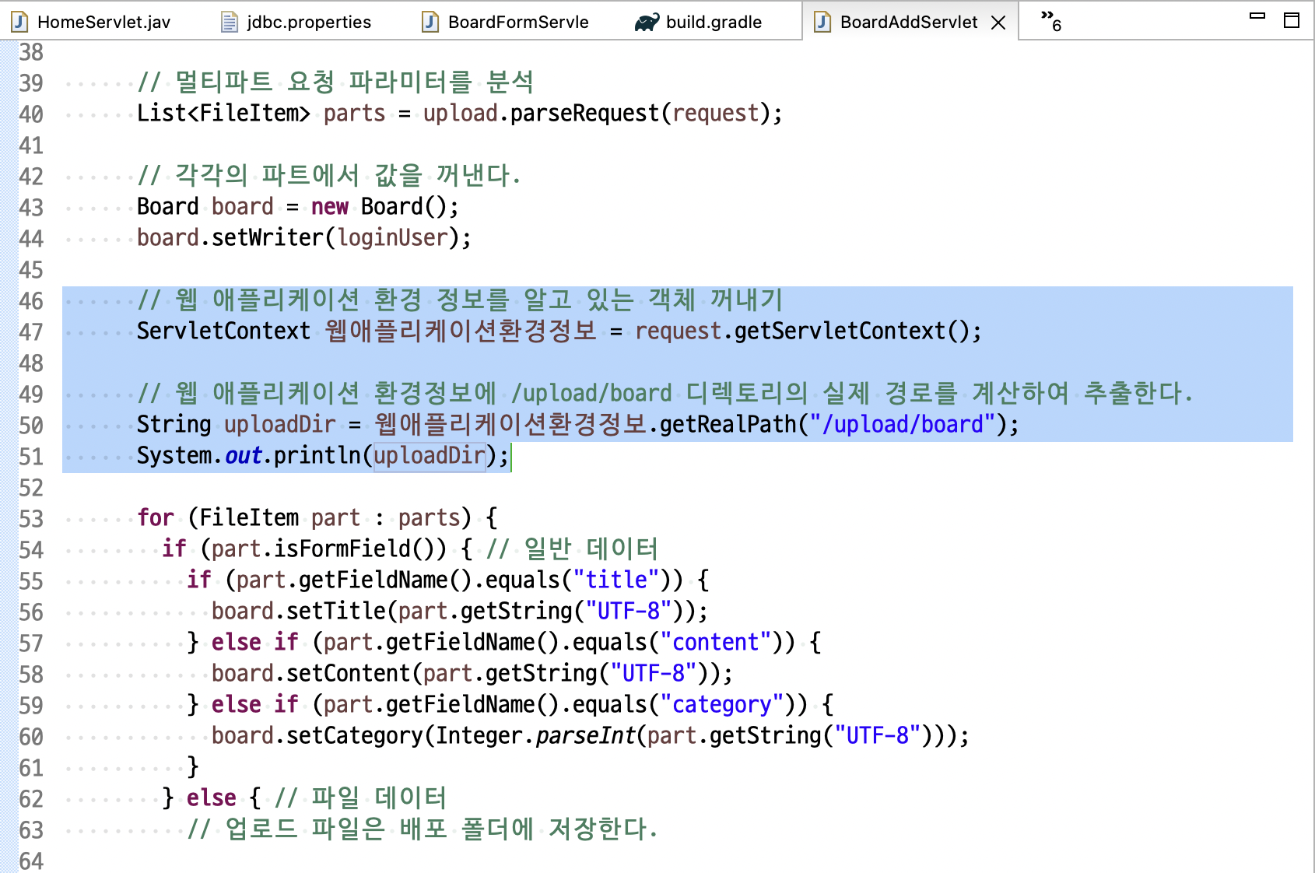The height and width of the screenshot is (873, 1315).
Task: Click the comment "// 업로드 파일은 배포 폴더에 저장한다."
Action: point(423,829)
